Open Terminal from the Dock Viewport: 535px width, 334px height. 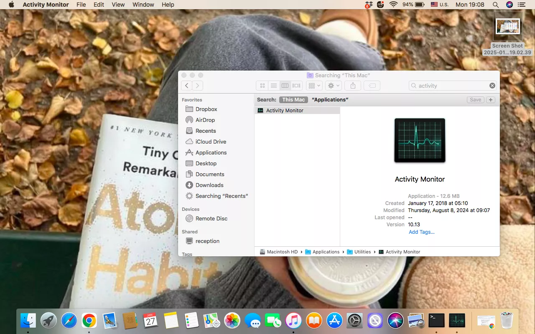(x=436, y=321)
